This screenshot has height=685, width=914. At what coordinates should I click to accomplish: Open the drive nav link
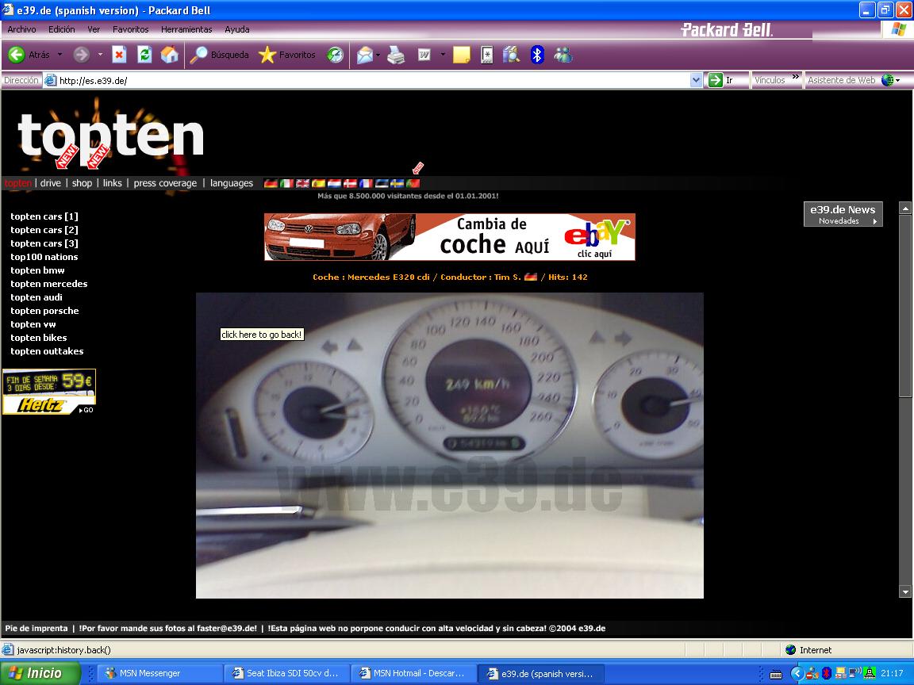click(51, 183)
